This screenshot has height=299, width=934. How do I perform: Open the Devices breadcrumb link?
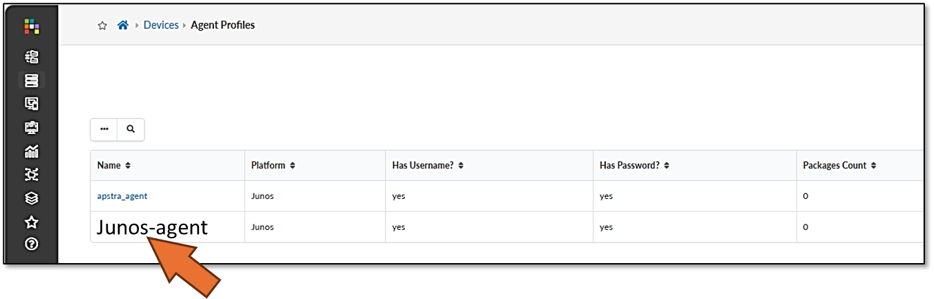coord(161,25)
